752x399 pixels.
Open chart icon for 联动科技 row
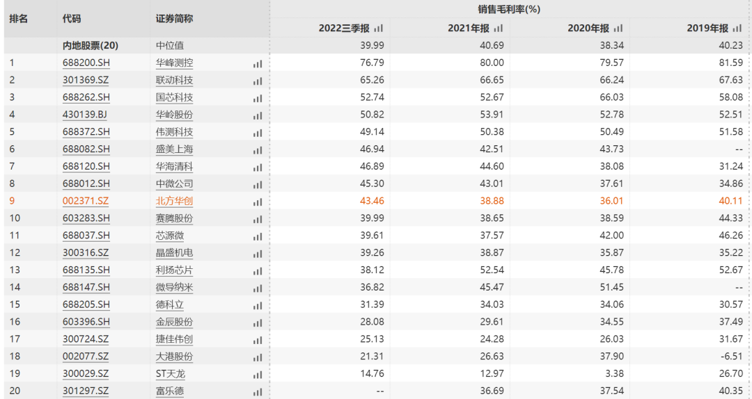[258, 81]
